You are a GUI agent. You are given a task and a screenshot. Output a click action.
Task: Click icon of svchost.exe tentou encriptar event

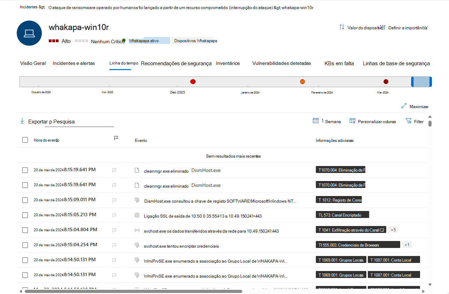click(137, 245)
